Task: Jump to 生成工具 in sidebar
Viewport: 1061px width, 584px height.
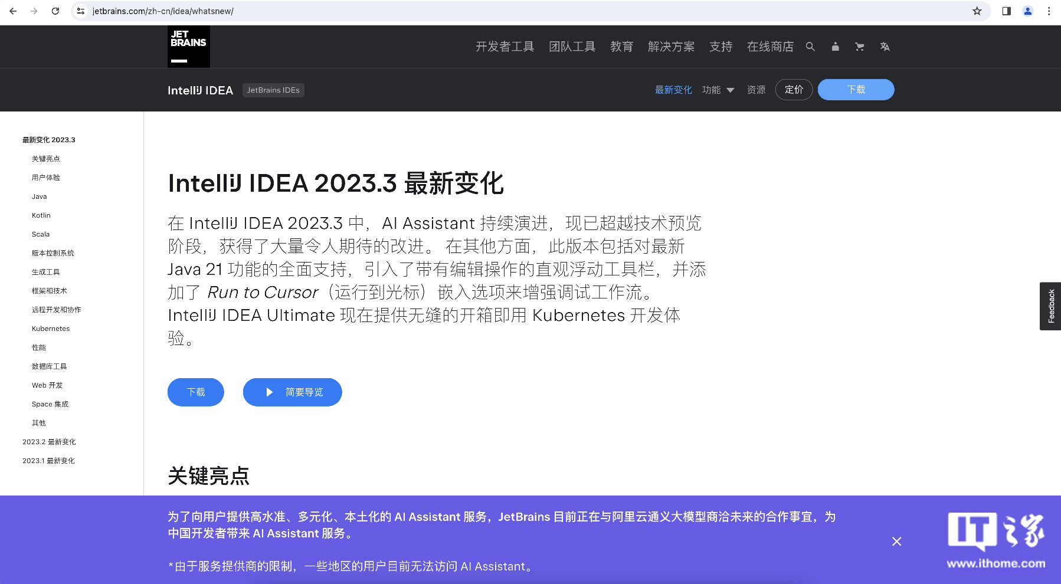Action: click(x=46, y=272)
